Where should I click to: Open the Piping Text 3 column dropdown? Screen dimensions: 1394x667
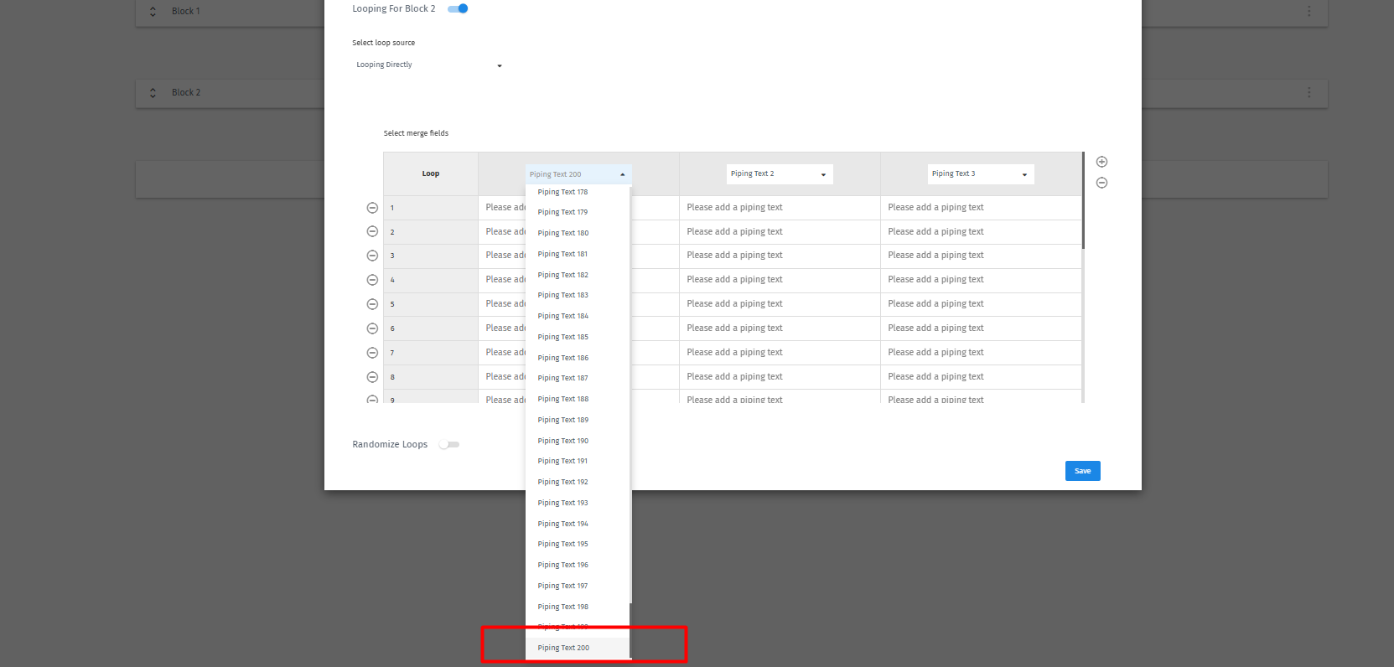coord(981,173)
